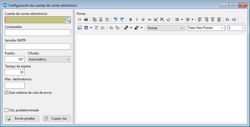Image resolution: width=250 pixels, height=127 pixels.
Task: Check Cta. predeterminada option
Action: [x=6, y=110]
